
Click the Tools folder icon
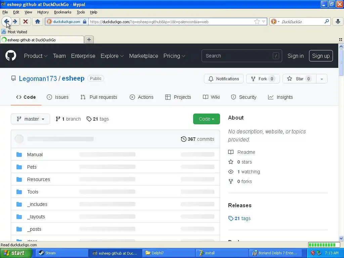point(19,192)
